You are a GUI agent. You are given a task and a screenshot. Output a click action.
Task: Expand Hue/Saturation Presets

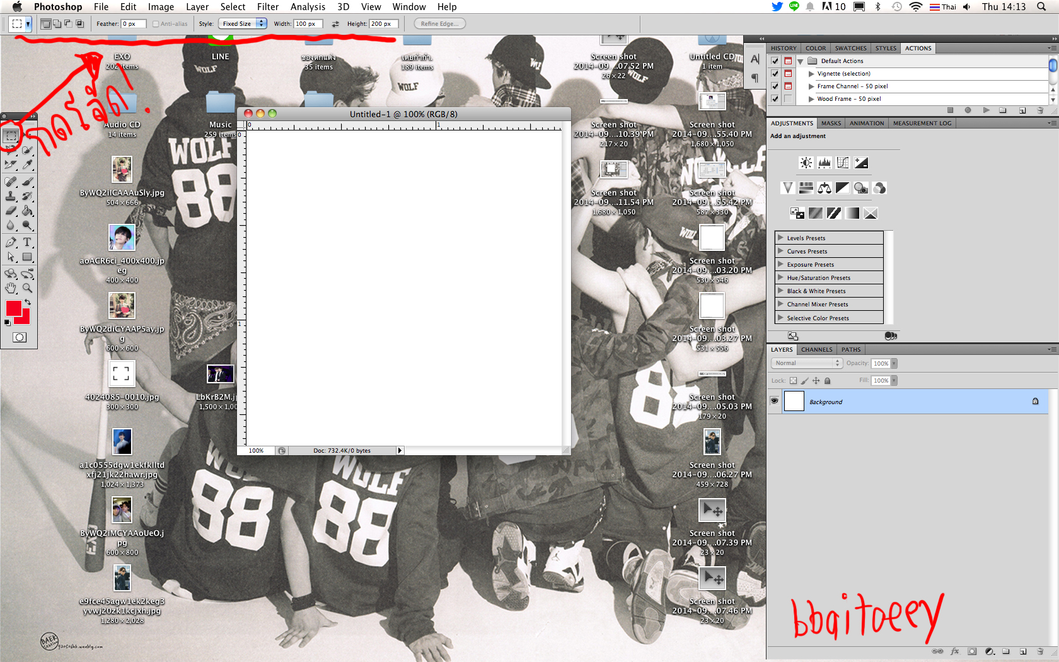tap(780, 277)
